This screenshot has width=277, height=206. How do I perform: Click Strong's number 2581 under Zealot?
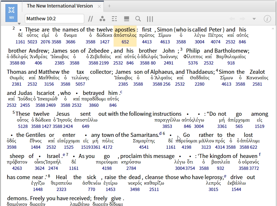point(257,84)
